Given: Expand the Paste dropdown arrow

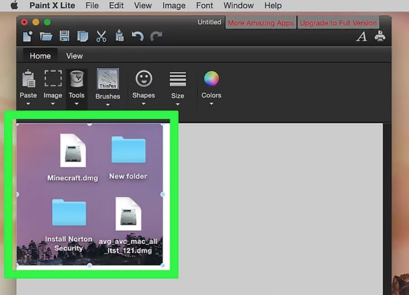Looking at the screenshot, I should point(28,104).
